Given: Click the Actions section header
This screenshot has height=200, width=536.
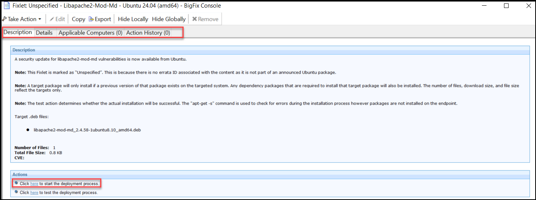Looking at the screenshot, I should [x=270, y=175].
